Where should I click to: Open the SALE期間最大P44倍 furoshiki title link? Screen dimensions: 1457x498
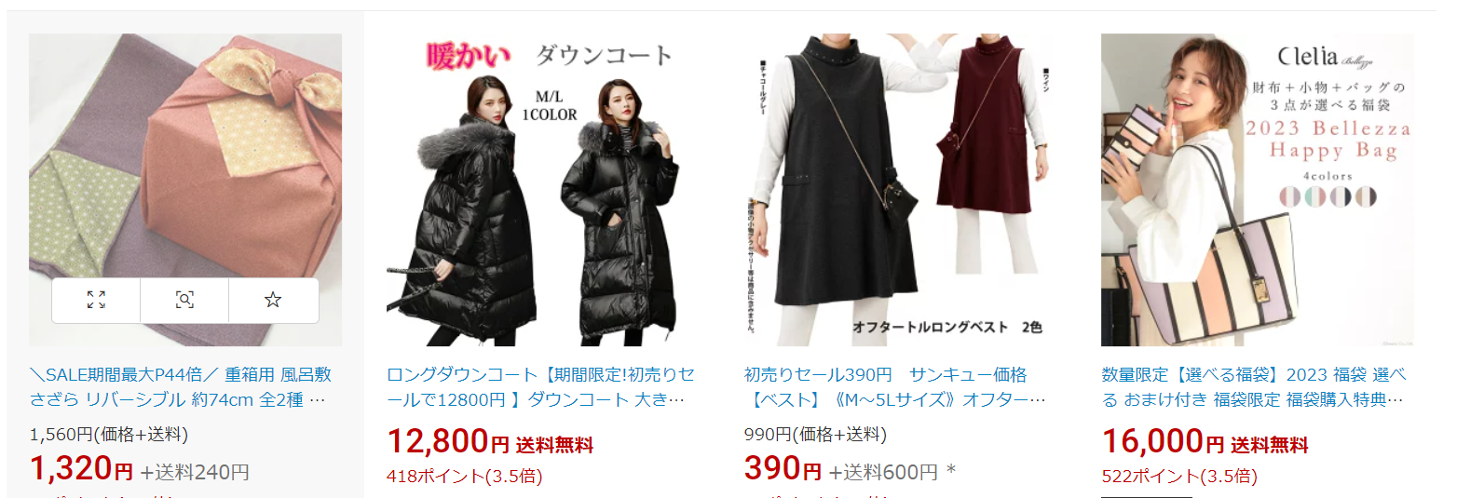pyautogui.click(x=181, y=387)
